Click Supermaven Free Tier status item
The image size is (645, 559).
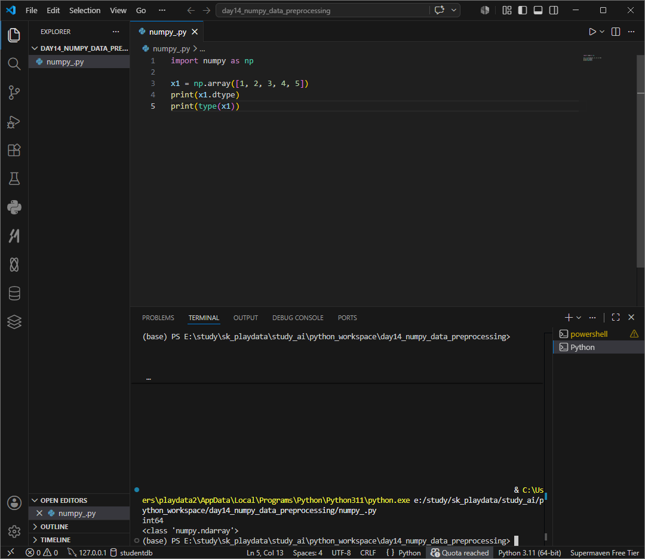coord(604,552)
